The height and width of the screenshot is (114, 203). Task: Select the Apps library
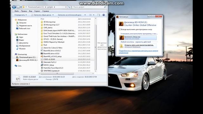tap(21, 37)
